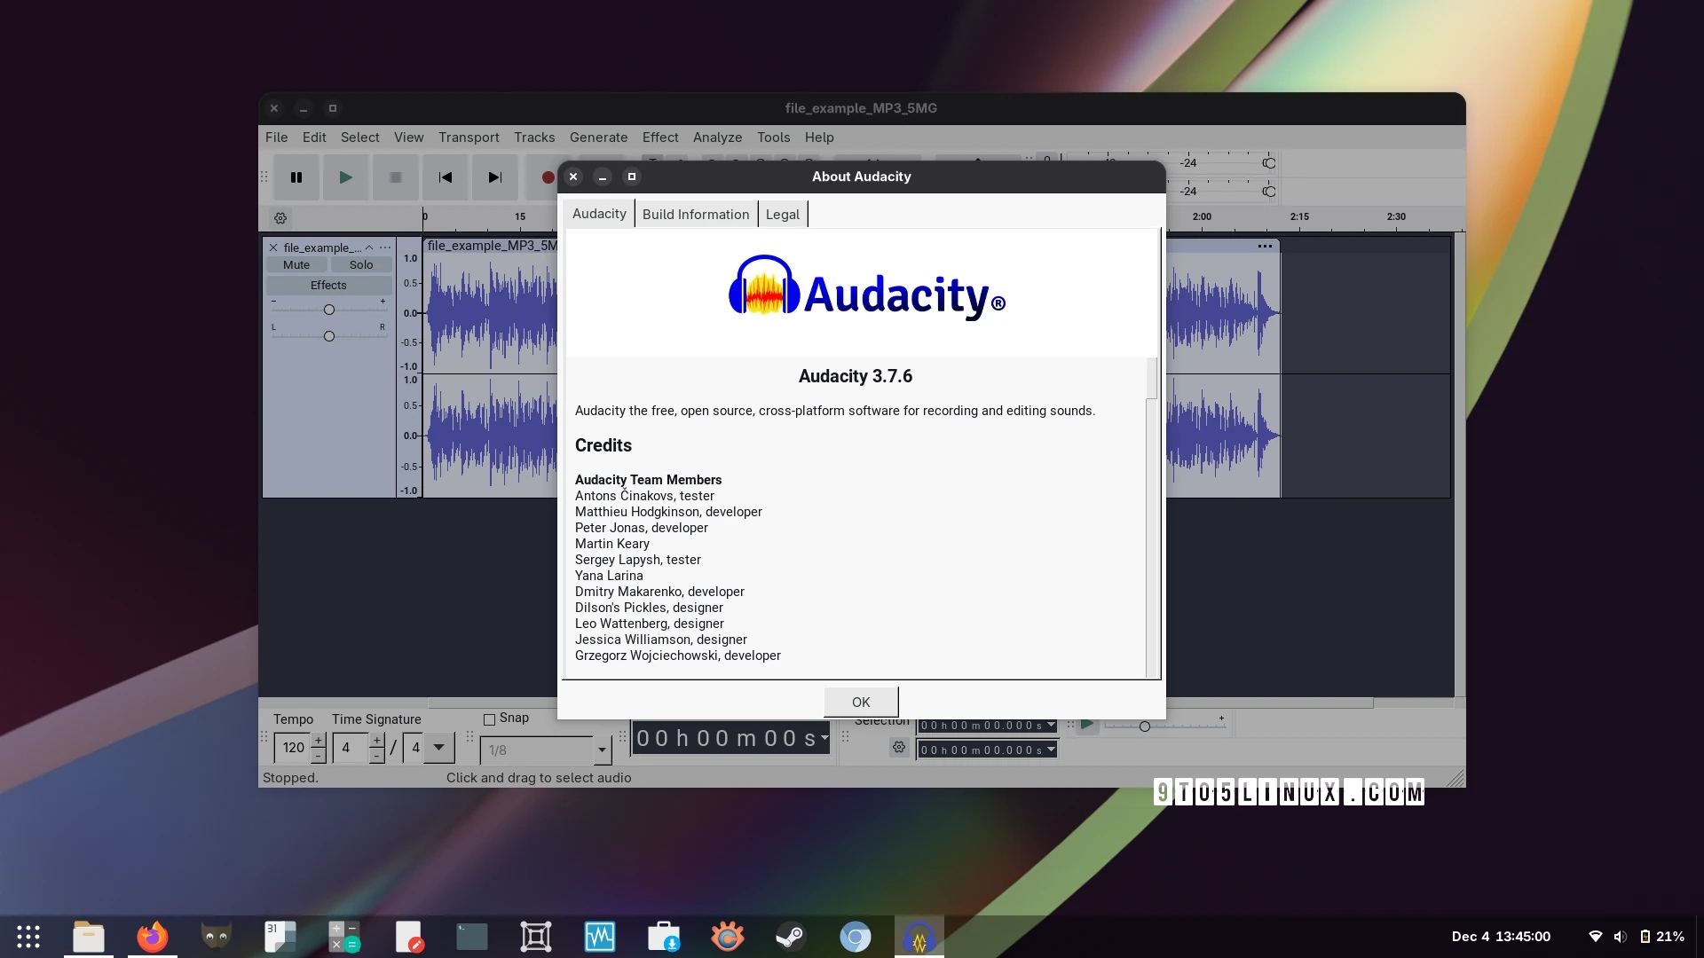
Task: Skip to the start of the project
Action: tap(445, 177)
